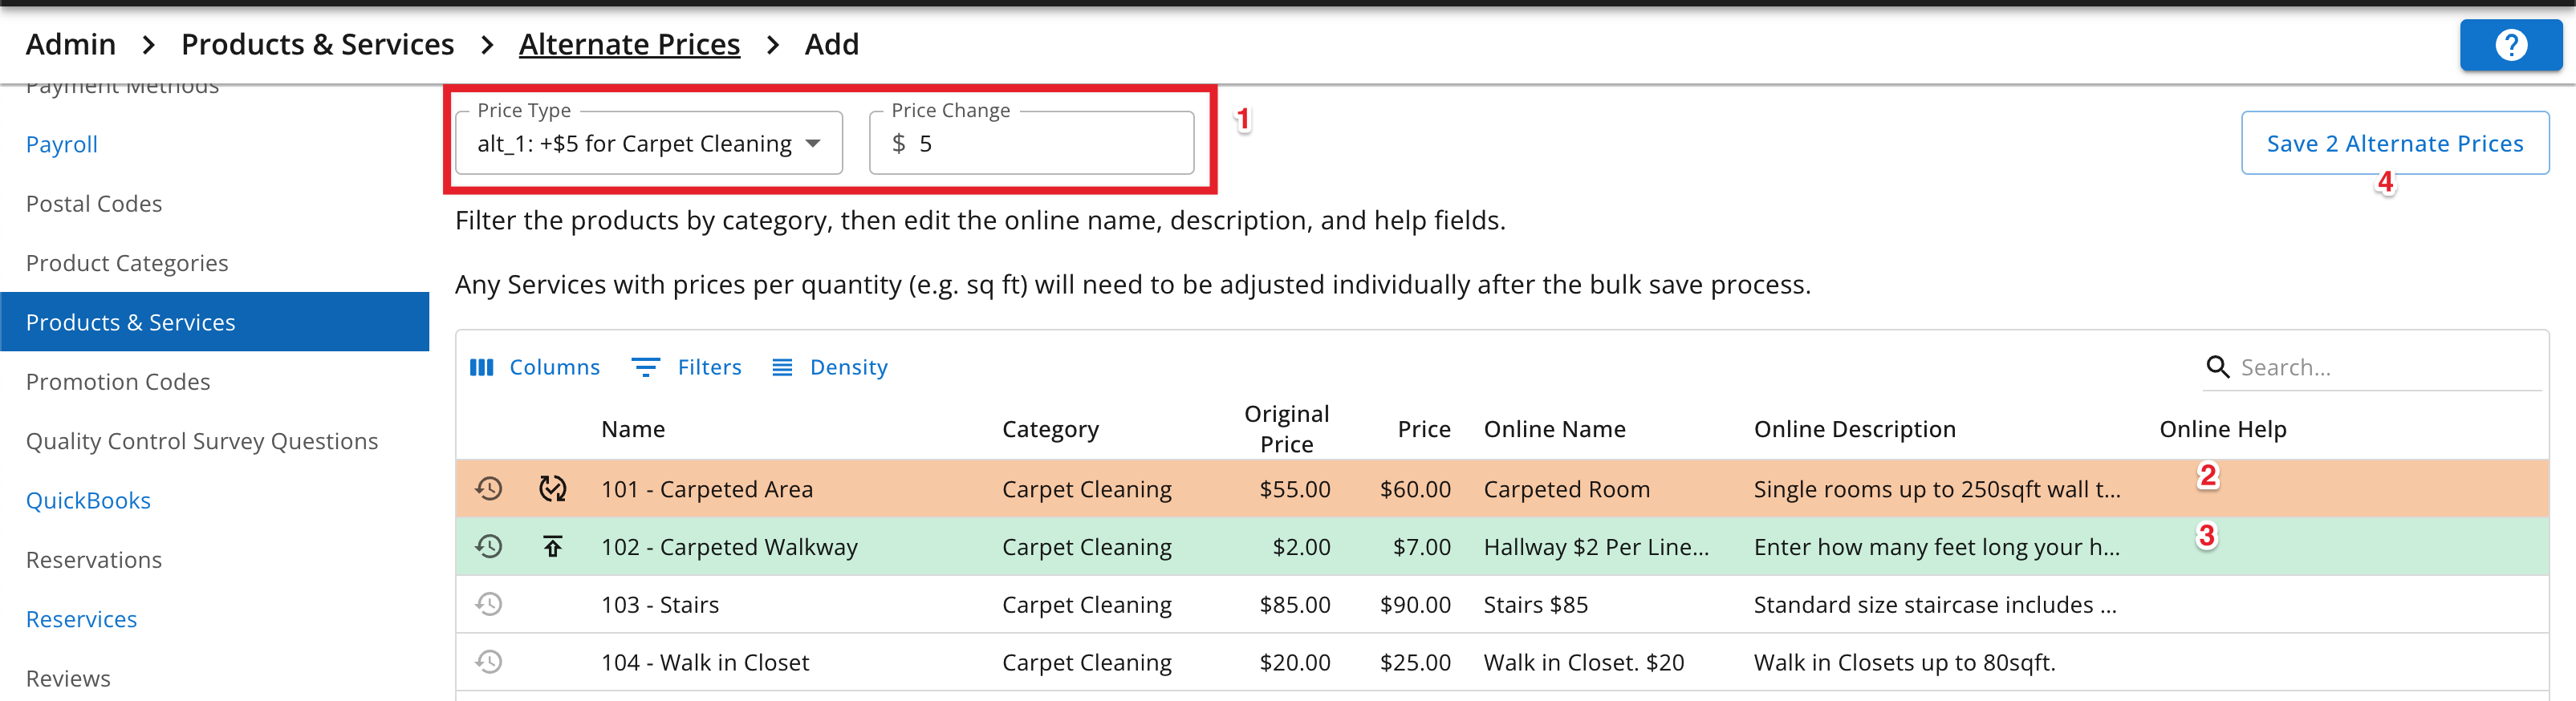The height and width of the screenshot is (701, 2576).
Task: Sort by Online Description column header
Action: tap(1854, 429)
